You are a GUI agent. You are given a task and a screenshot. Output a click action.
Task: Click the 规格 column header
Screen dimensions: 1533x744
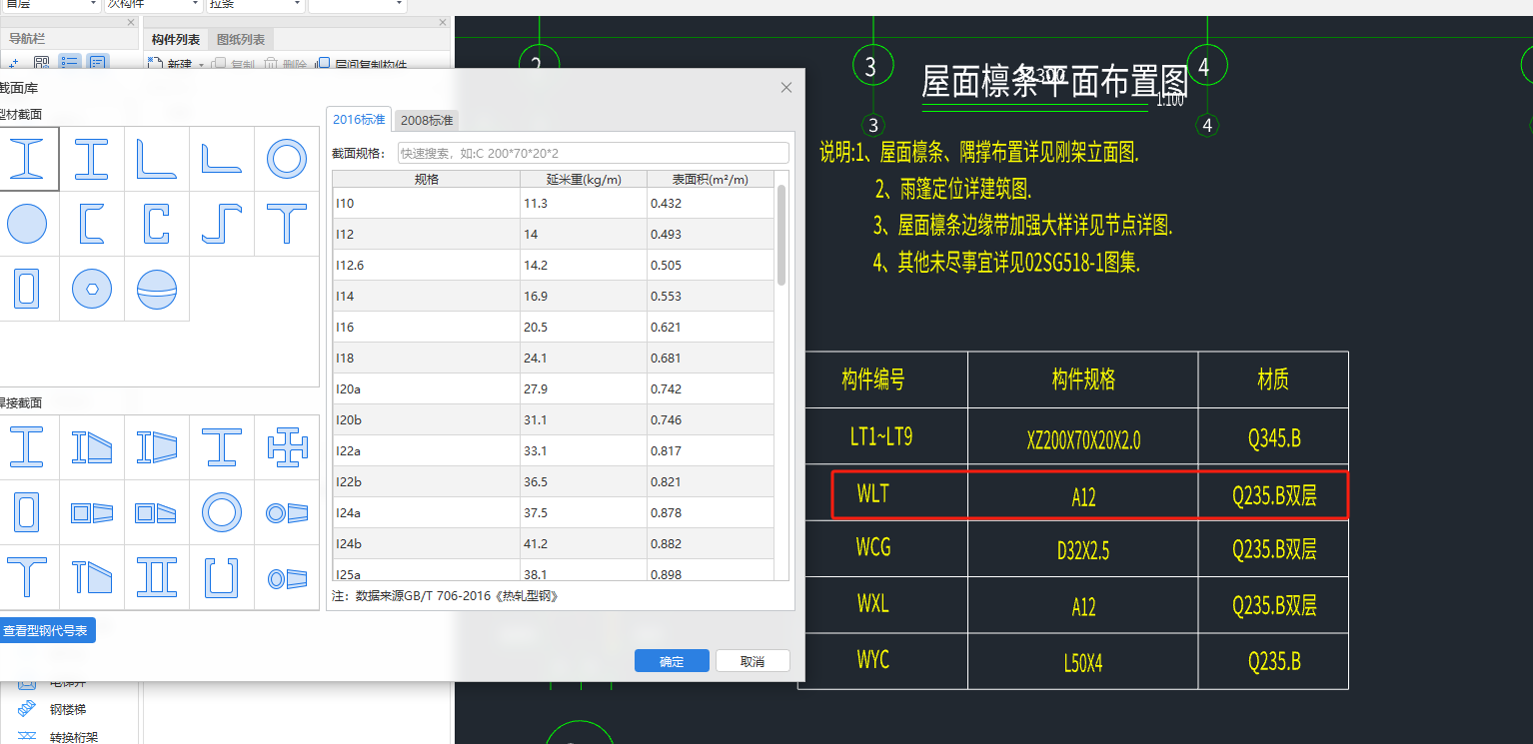(x=426, y=180)
